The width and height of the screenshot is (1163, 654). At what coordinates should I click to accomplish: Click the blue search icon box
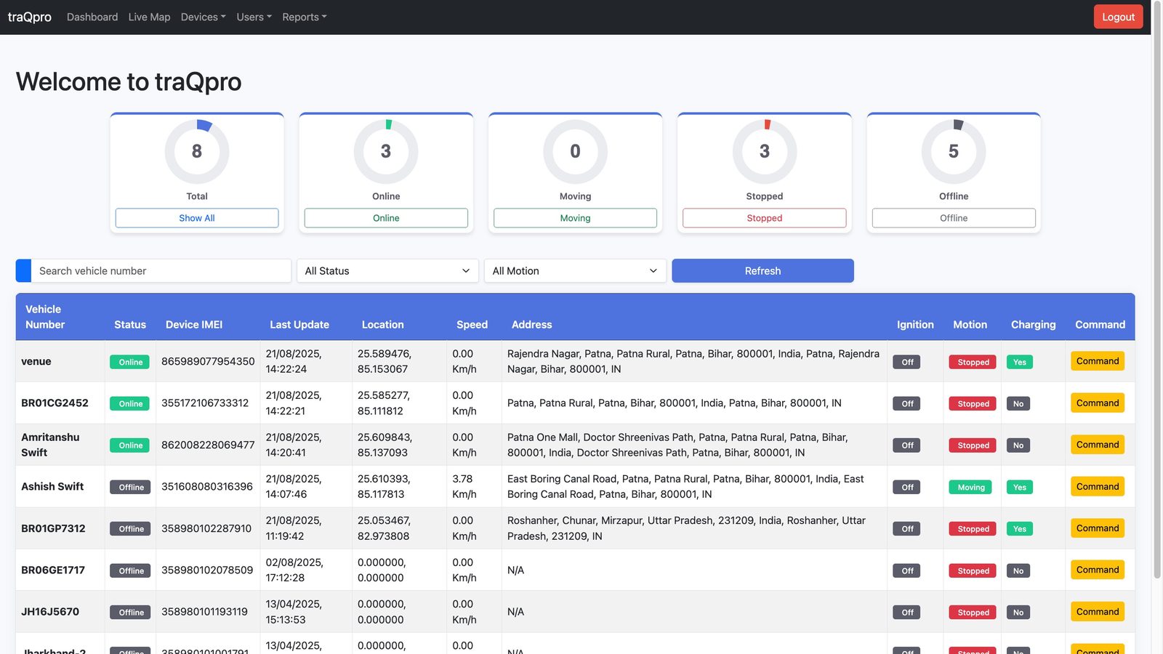click(23, 271)
